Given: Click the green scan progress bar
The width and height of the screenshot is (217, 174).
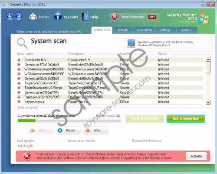Looking at the screenshot, I should click(26, 121).
